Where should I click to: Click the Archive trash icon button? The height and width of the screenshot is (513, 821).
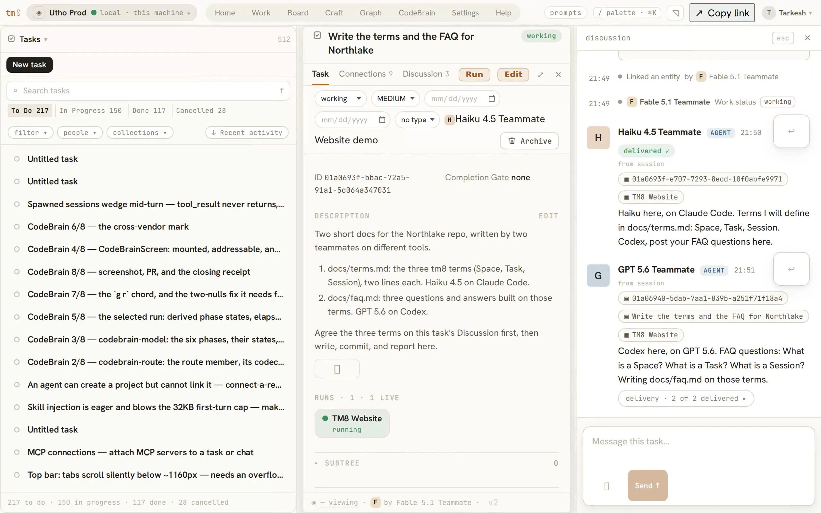529,141
